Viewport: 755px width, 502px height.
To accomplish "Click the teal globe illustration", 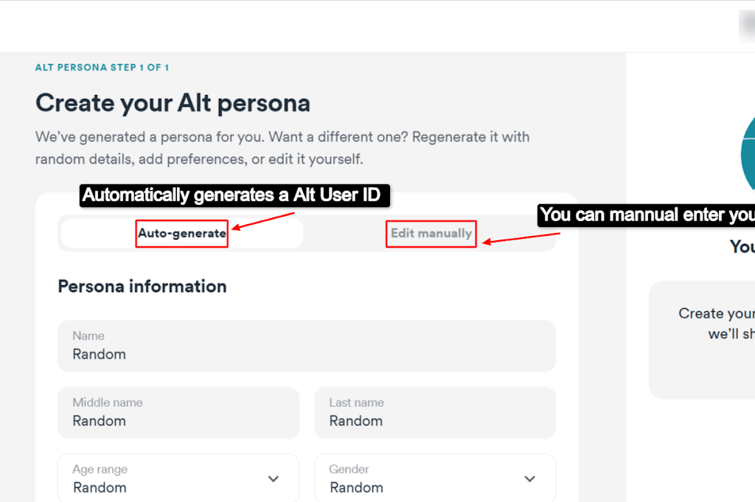I will point(748,154).
